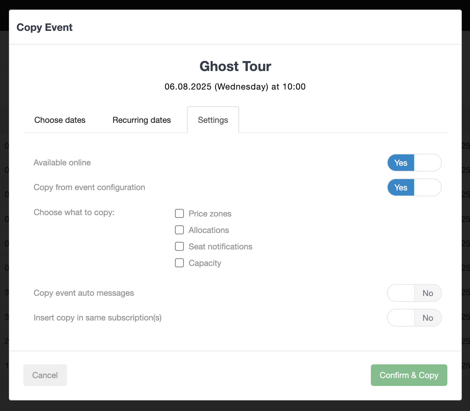Click the Available online label text
The image size is (470, 411).
(62, 163)
